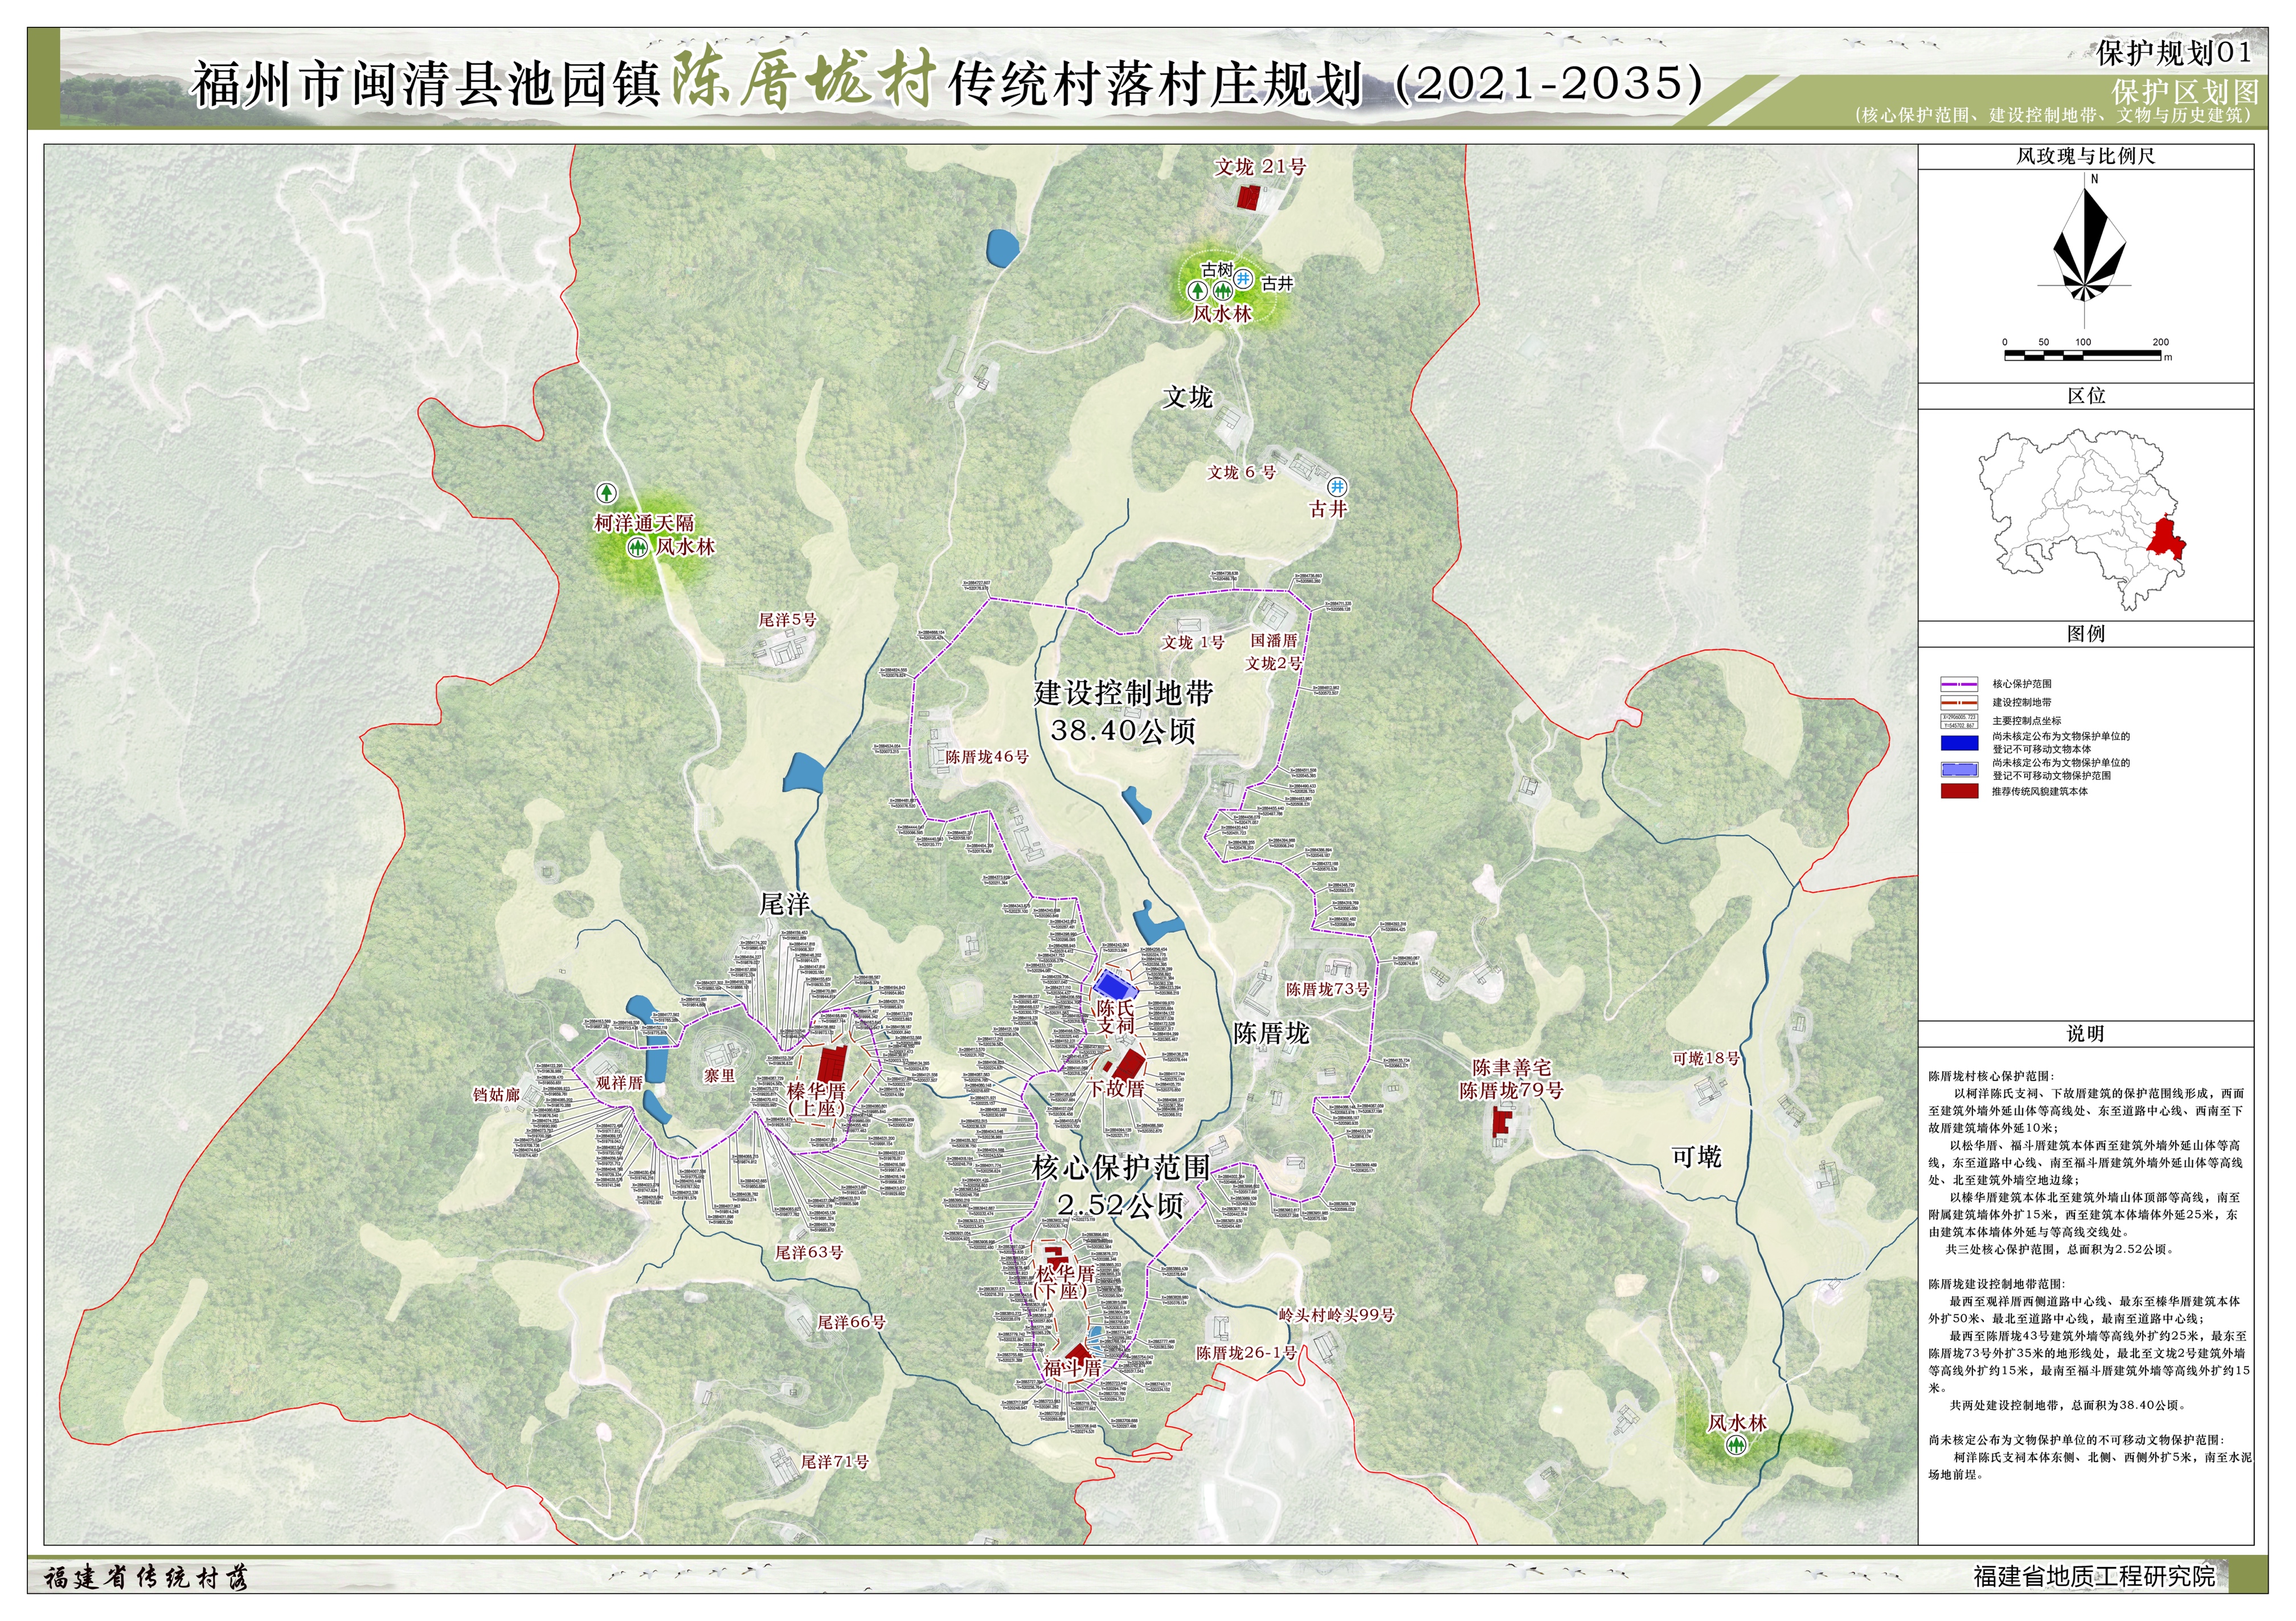Click the 陈氏支祠 label
This screenshot has height=1621, width=2296.
(x=1116, y=1017)
